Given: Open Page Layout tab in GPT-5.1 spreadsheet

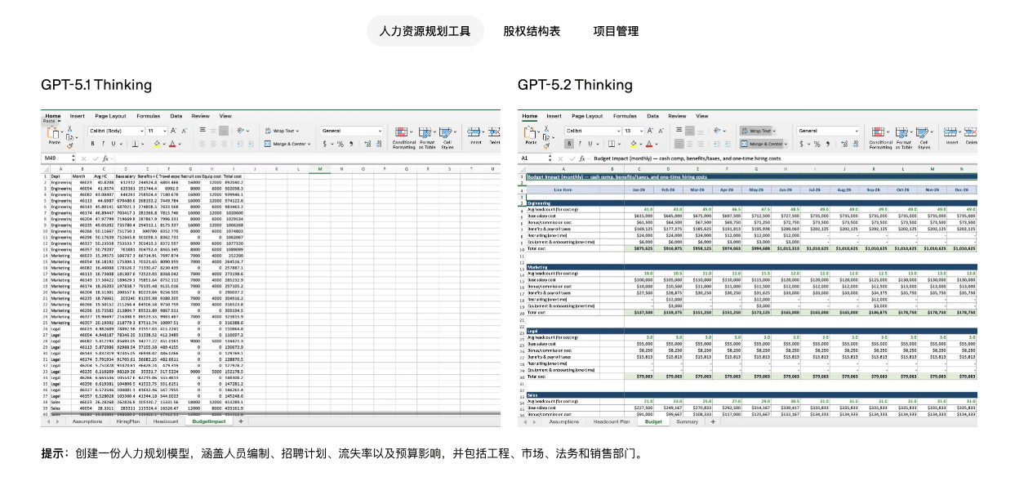Looking at the screenshot, I should click(x=110, y=116).
